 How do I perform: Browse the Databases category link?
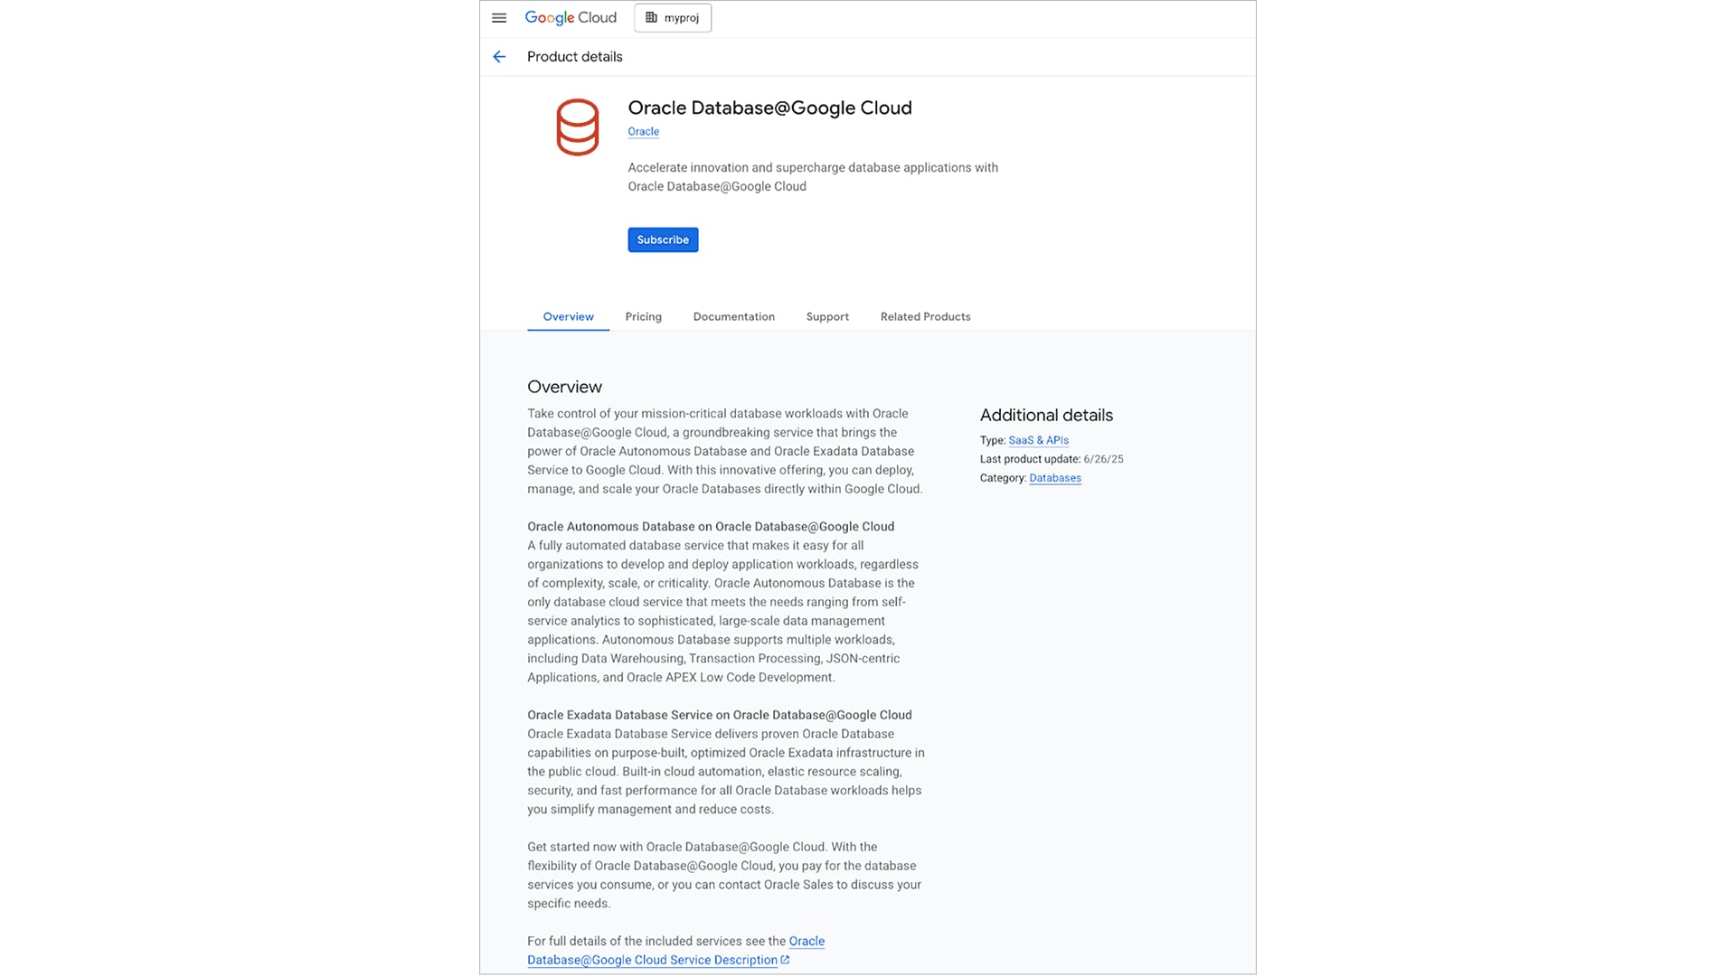click(x=1054, y=478)
